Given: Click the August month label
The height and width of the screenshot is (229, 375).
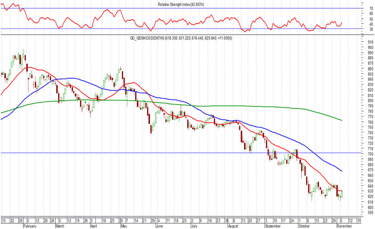Looking at the screenshot, I should coord(233,226).
